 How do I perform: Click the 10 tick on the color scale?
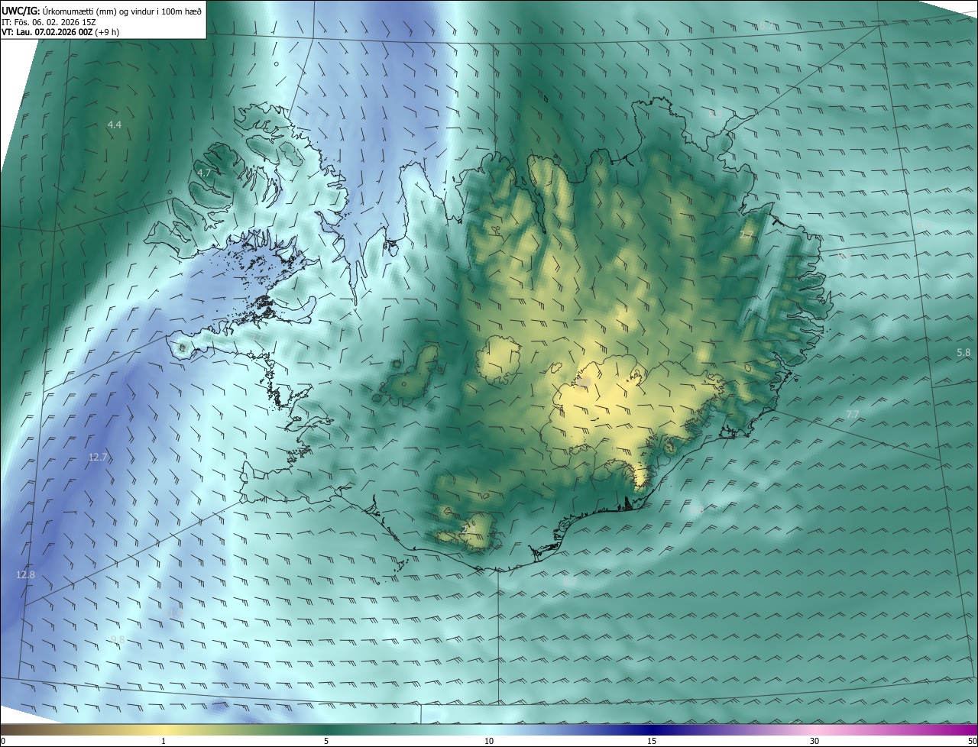pyautogui.click(x=489, y=741)
